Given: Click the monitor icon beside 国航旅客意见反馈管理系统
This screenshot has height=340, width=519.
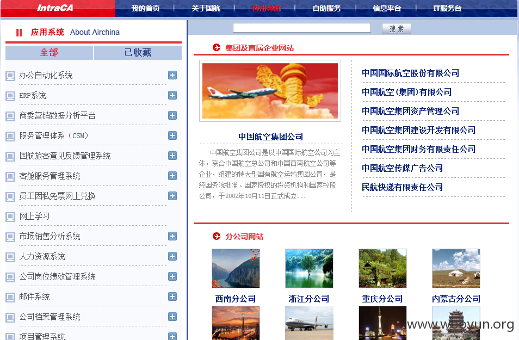Looking at the screenshot, I should coord(10,157).
